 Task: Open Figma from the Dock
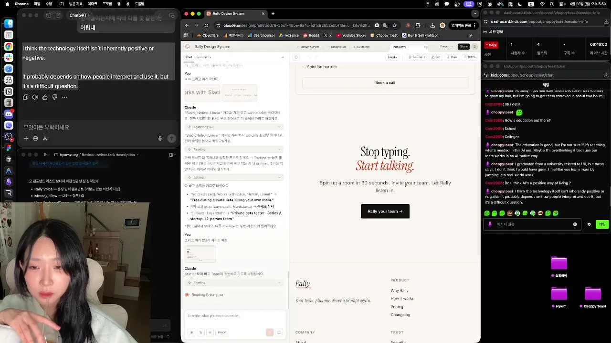(9, 148)
